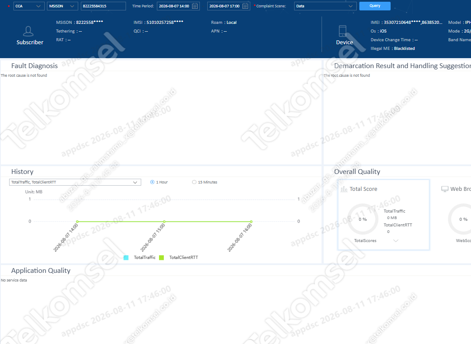Image resolution: width=471 pixels, height=344 pixels.
Task: Click the MSISDN number input field
Action: point(103,6)
